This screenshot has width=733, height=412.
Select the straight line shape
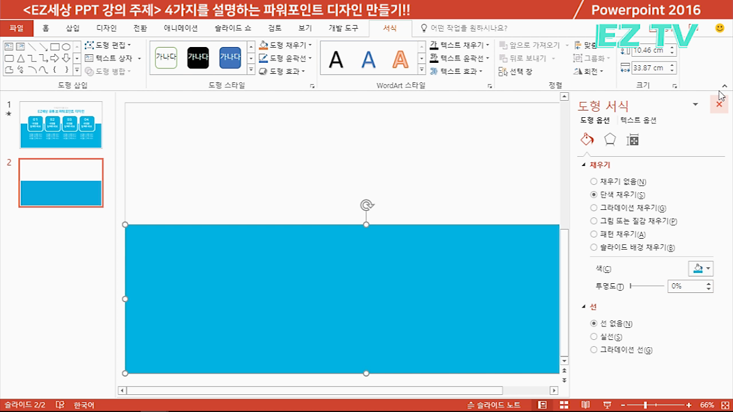(x=32, y=46)
